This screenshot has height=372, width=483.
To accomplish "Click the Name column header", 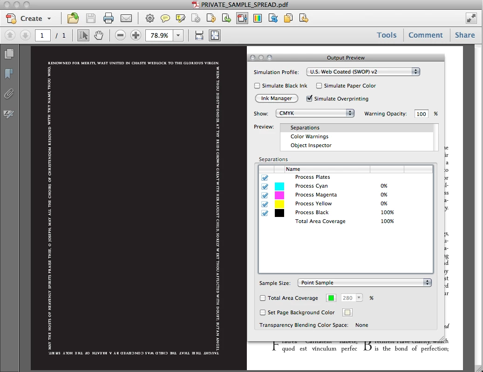I will coord(327,169).
